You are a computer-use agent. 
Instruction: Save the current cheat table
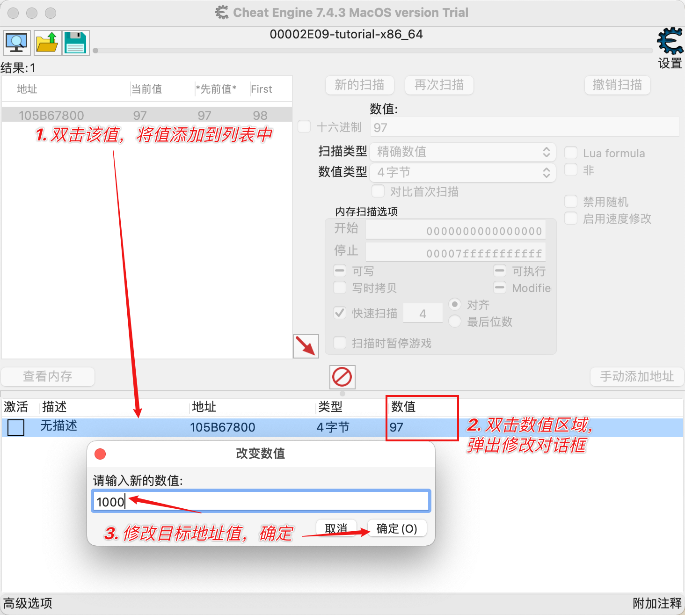click(x=75, y=43)
